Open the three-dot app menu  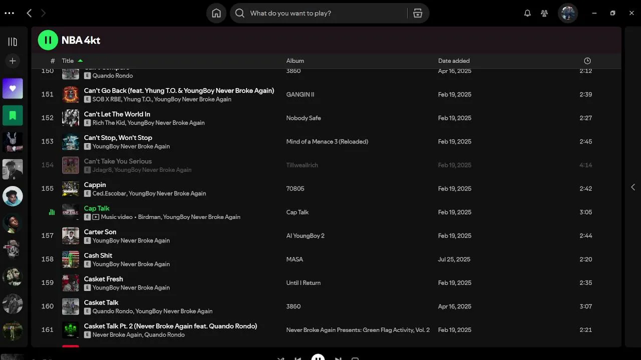pyautogui.click(x=9, y=13)
